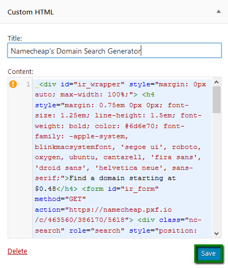
Task: Click 'Find a domain starting at' text
Action: (123, 178)
